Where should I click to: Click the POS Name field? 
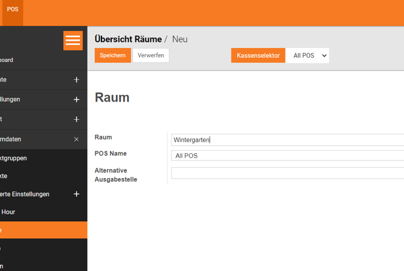pyautogui.click(x=287, y=156)
